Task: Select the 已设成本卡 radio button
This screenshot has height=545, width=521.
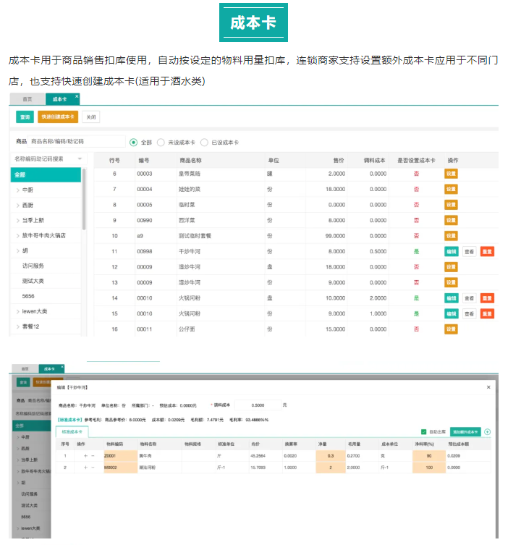Action: coord(204,143)
